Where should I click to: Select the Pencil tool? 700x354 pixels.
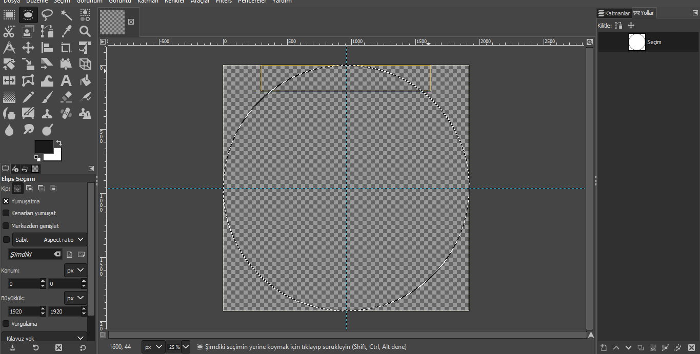point(28,97)
